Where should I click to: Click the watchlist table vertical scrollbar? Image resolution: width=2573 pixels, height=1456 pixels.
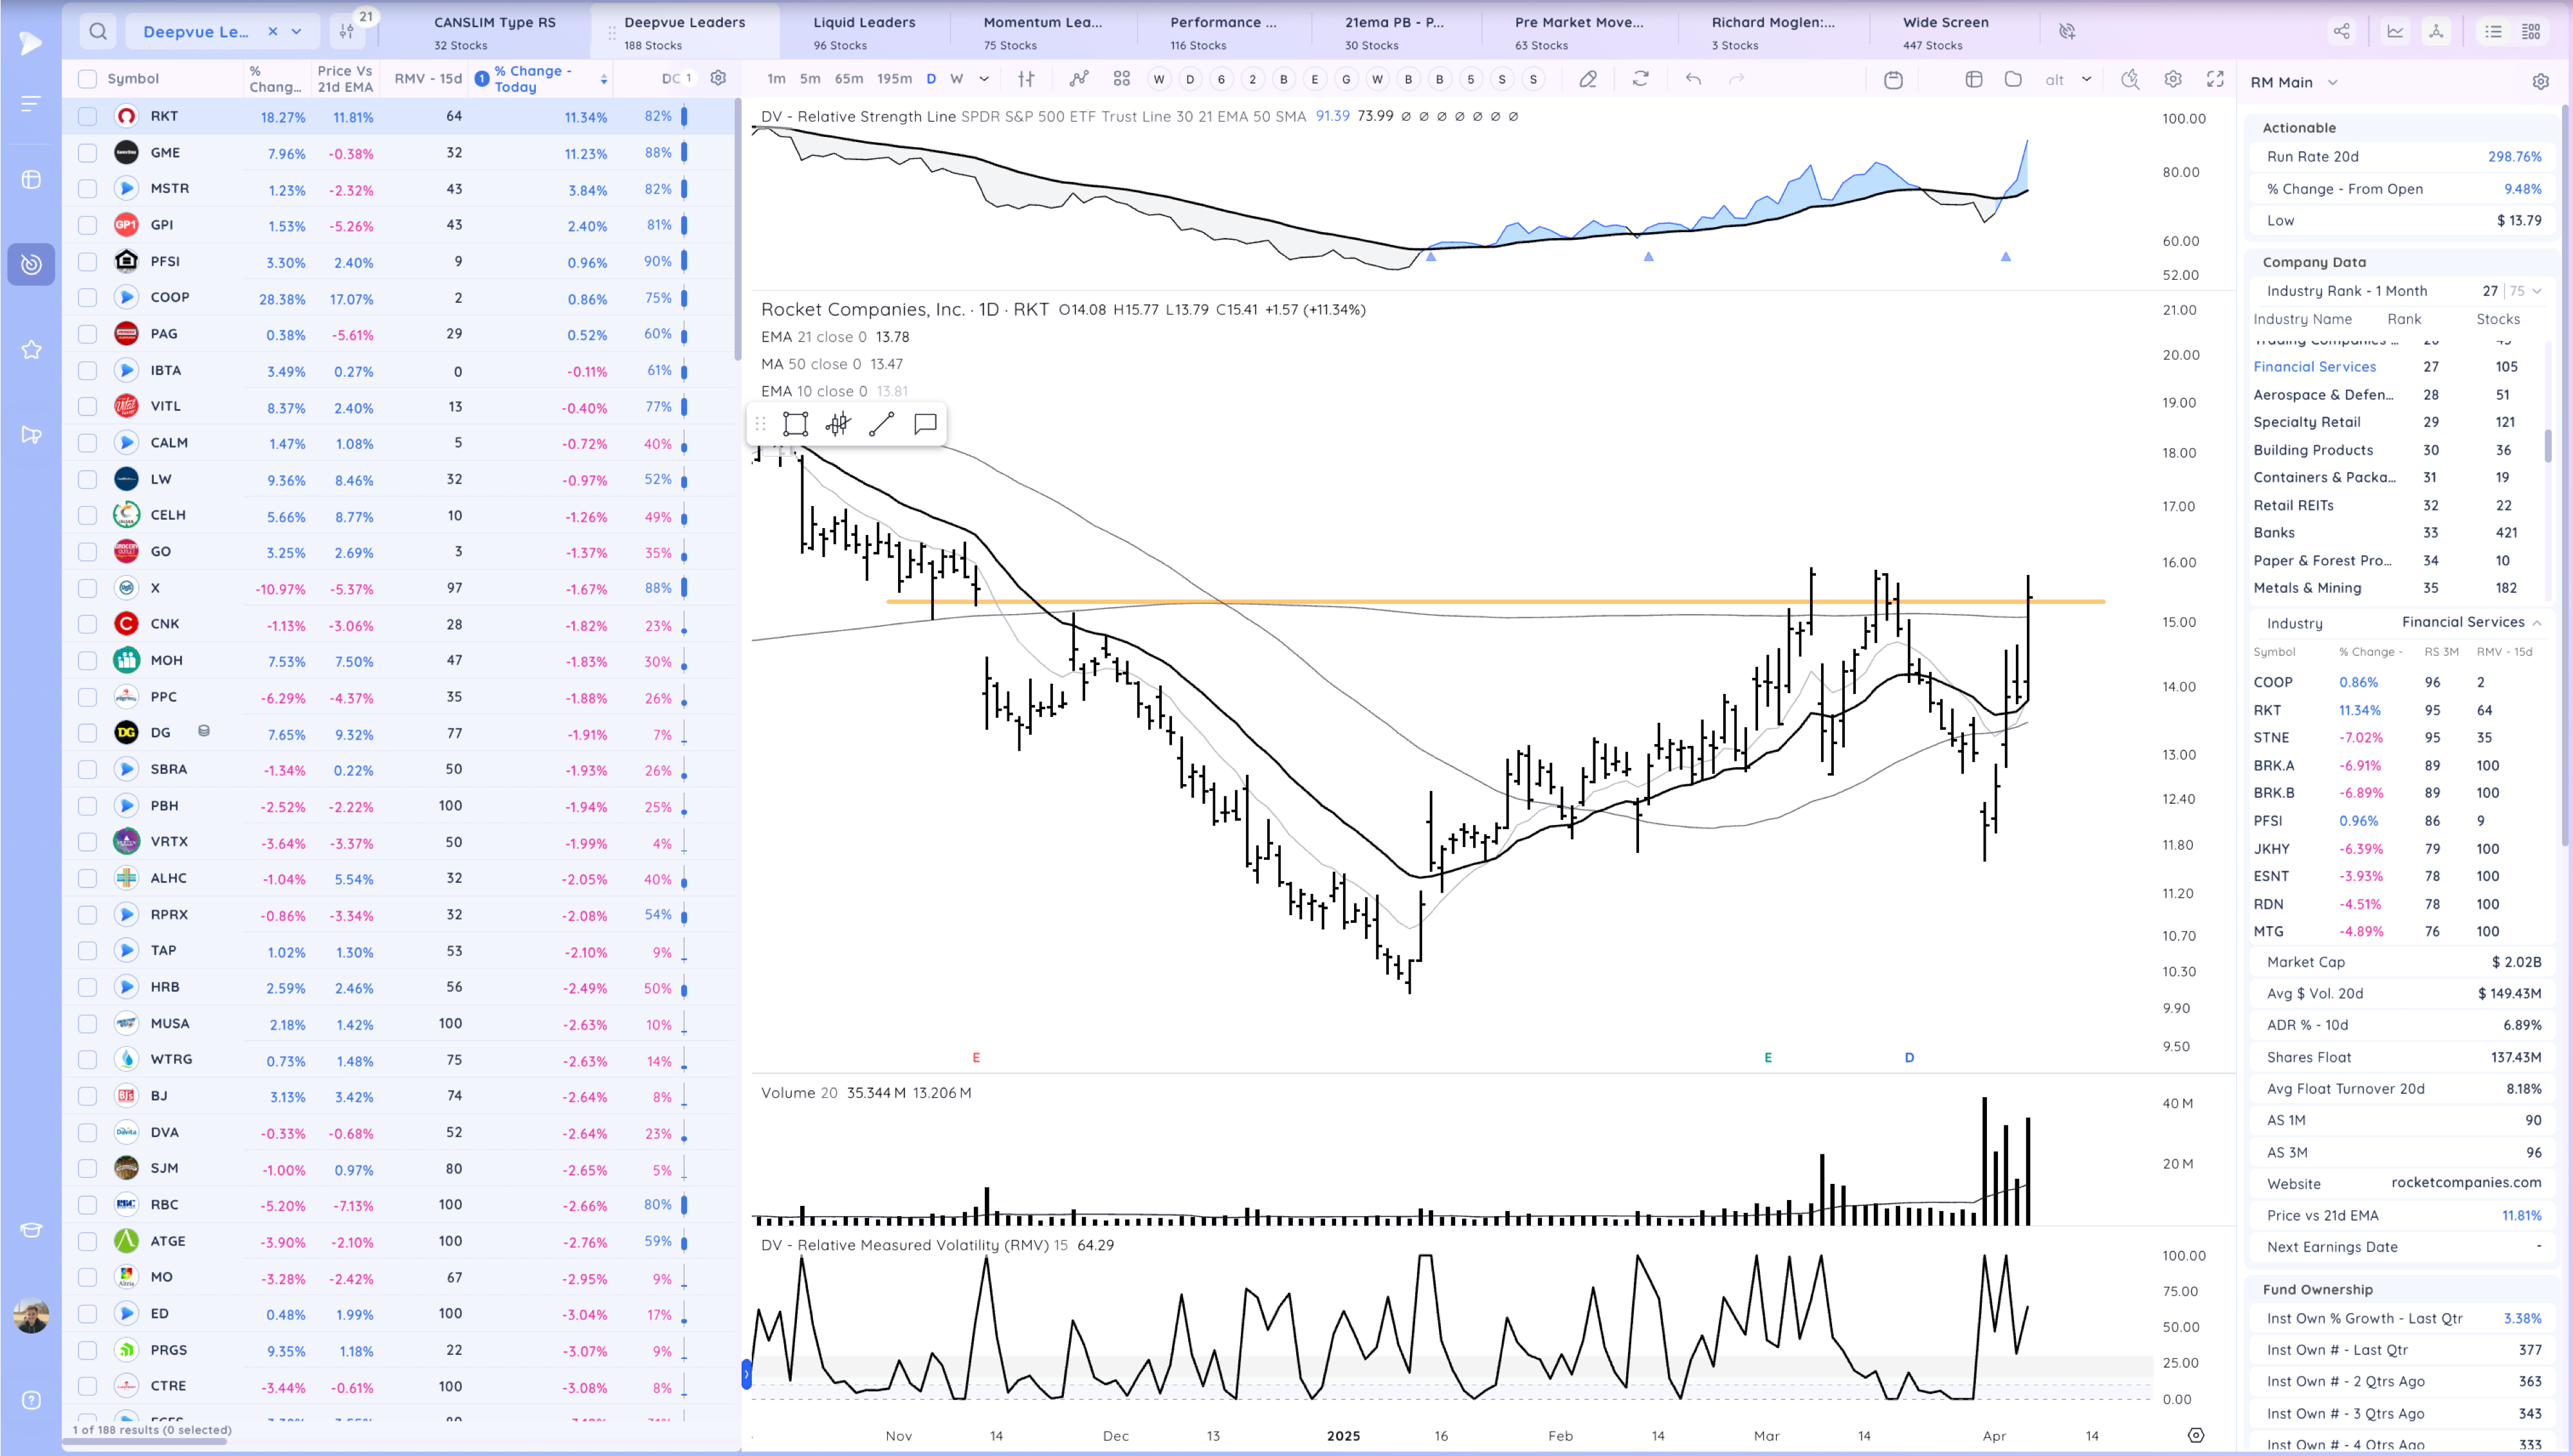(738, 230)
